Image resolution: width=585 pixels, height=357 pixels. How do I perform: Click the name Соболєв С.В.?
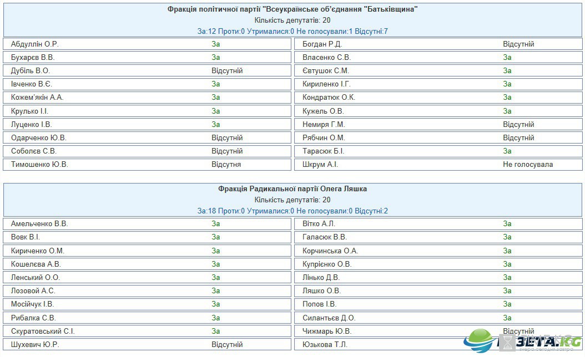(x=33, y=151)
